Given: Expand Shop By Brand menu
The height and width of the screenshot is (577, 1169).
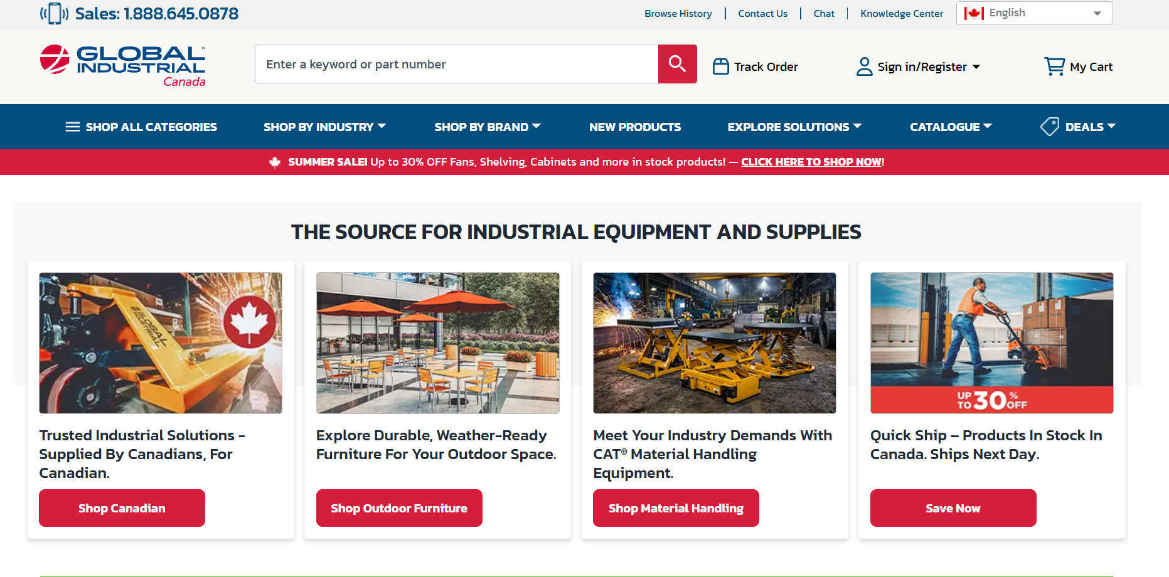Looking at the screenshot, I should [x=488, y=127].
